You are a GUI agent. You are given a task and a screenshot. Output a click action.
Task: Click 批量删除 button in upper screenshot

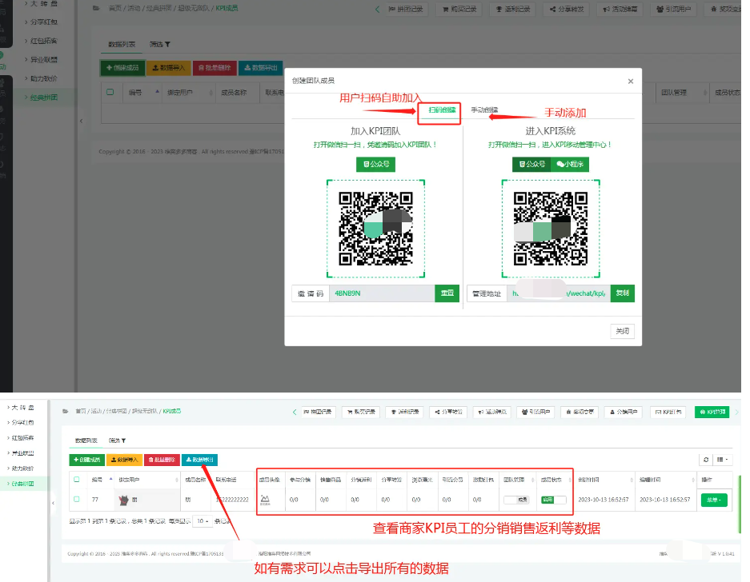(x=215, y=68)
